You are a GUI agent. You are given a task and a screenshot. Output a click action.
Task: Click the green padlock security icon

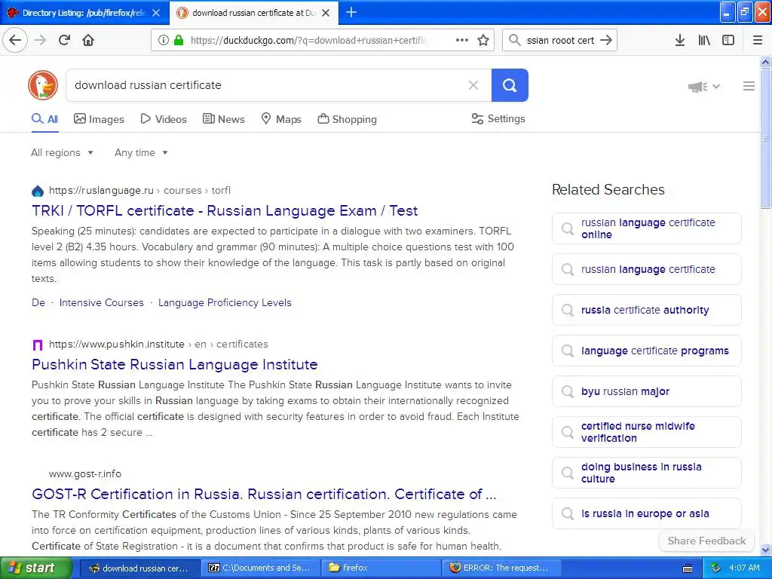179,40
